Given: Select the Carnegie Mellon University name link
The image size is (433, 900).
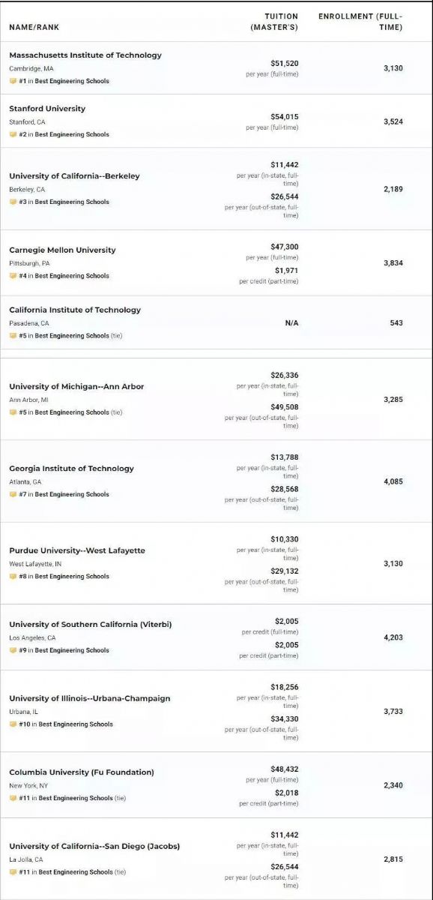Looking at the screenshot, I should pos(62,250).
